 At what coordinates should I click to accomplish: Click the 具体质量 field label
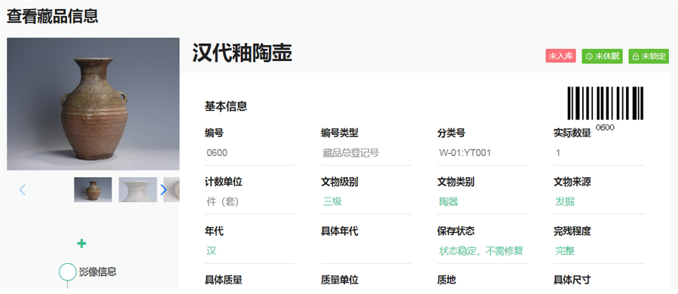coord(223,280)
